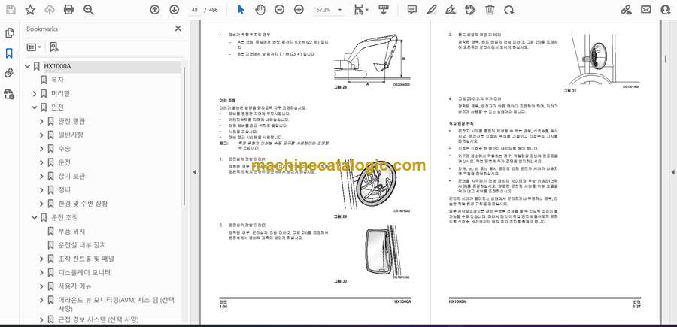Expand the 안전 명판 bookmark
Viewport: 677px width, 327px height.
point(41,121)
